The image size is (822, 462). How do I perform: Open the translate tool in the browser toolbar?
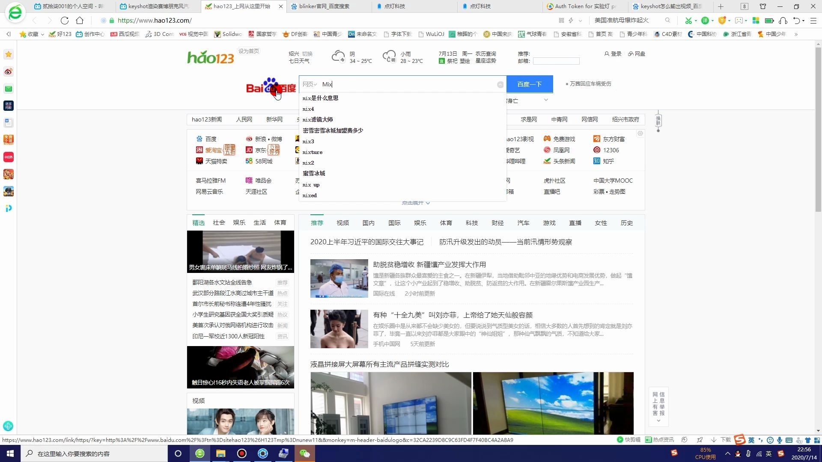[x=706, y=20]
